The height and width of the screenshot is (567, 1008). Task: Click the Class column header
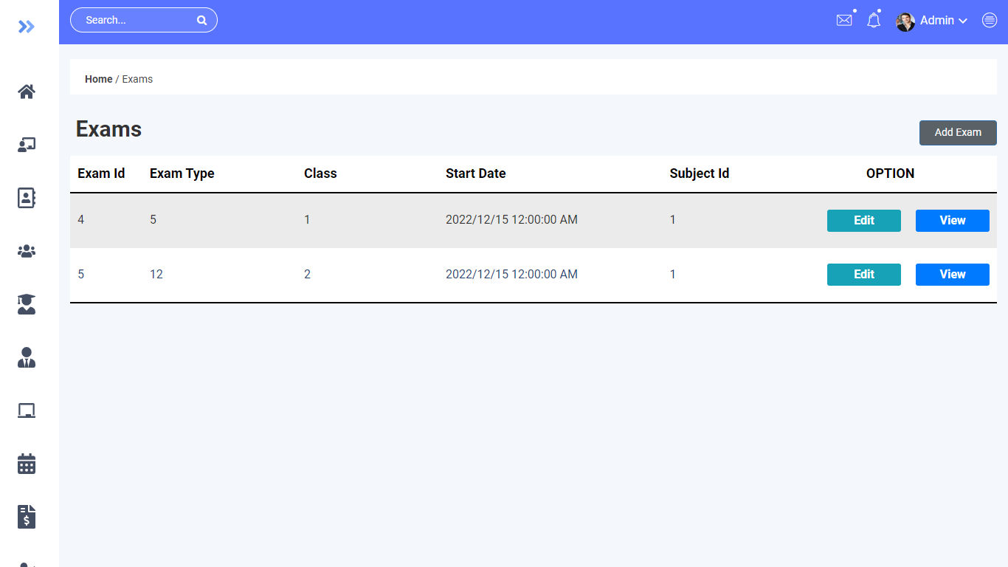[320, 173]
